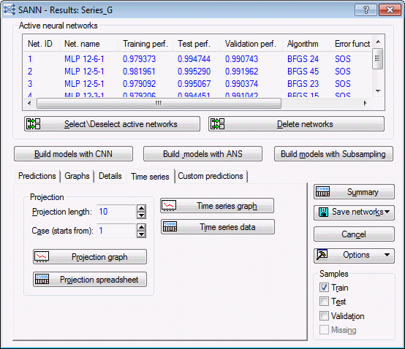405x349 pixels.
Task: Click the Projection spreadsheet icon
Action: point(42,279)
